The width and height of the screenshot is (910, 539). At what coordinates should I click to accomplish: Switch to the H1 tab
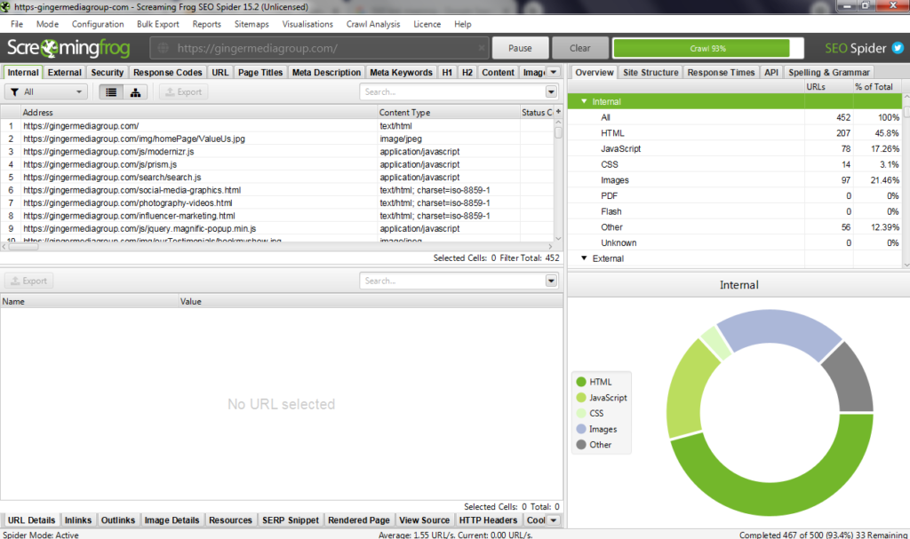[x=447, y=73]
